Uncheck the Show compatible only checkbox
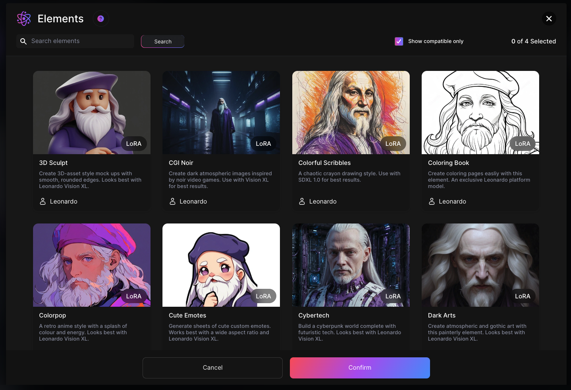 tap(399, 41)
